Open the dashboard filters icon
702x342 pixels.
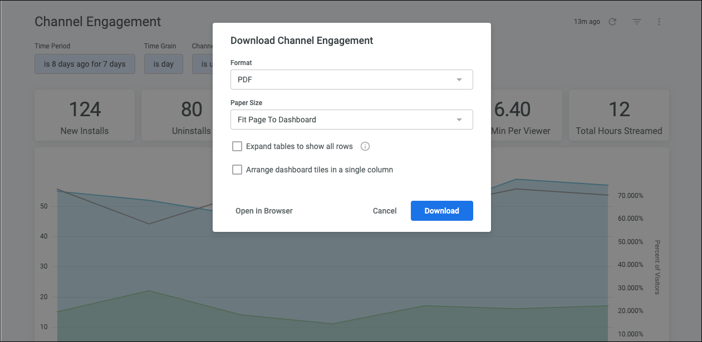[637, 22]
